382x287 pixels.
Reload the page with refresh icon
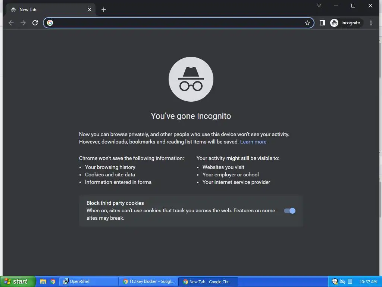[x=35, y=23]
